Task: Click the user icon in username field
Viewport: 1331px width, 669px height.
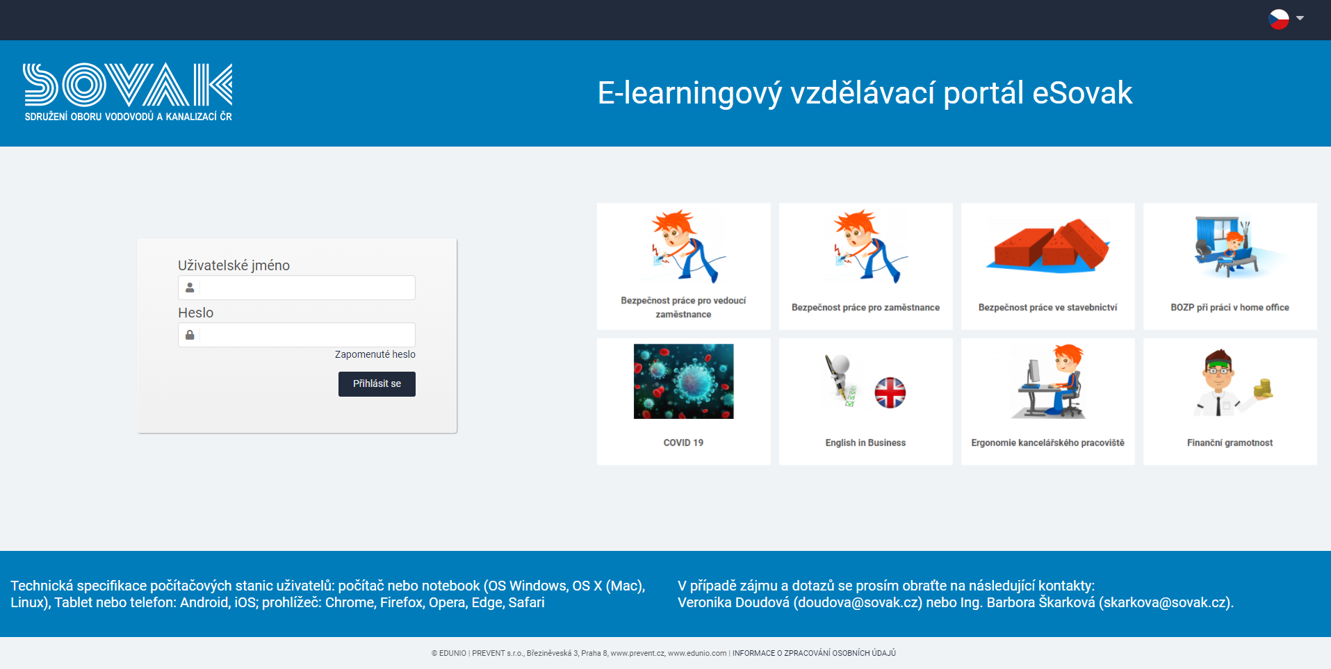Action: point(190,288)
